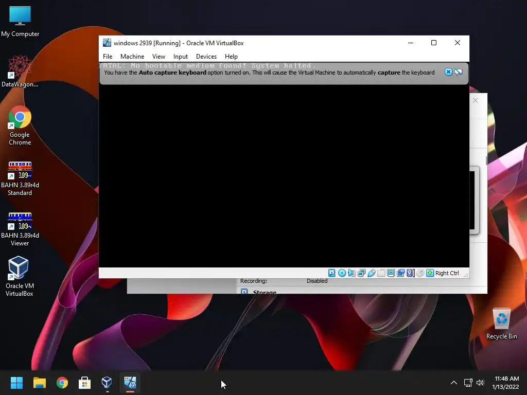The height and width of the screenshot is (395, 527).
Task: Open Chrome from the taskbar
Action: pos(62,383)
